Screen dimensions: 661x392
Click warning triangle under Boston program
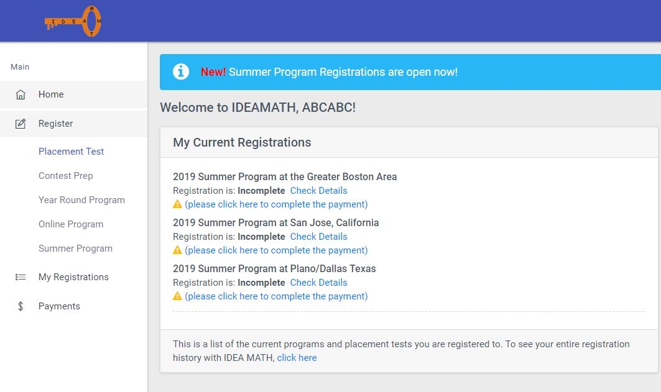178,204
